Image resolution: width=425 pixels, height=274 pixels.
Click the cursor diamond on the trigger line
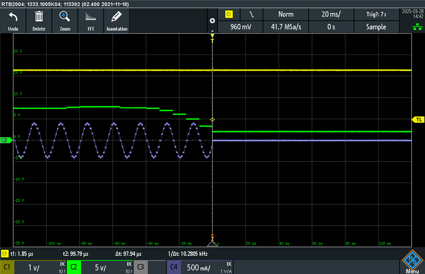click(x=212, y=120)
